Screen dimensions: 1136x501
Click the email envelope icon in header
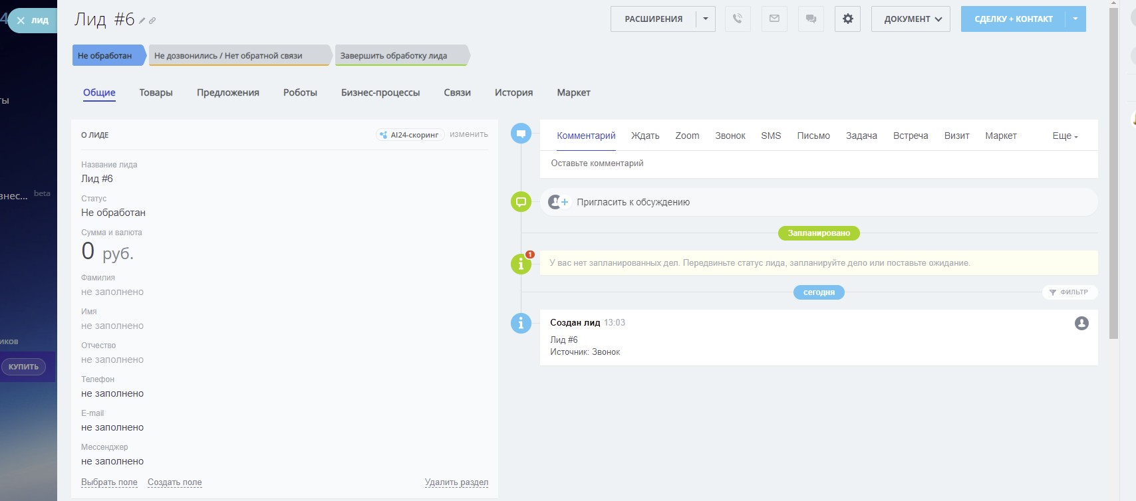pyautogui.click(x=774, y=19)
